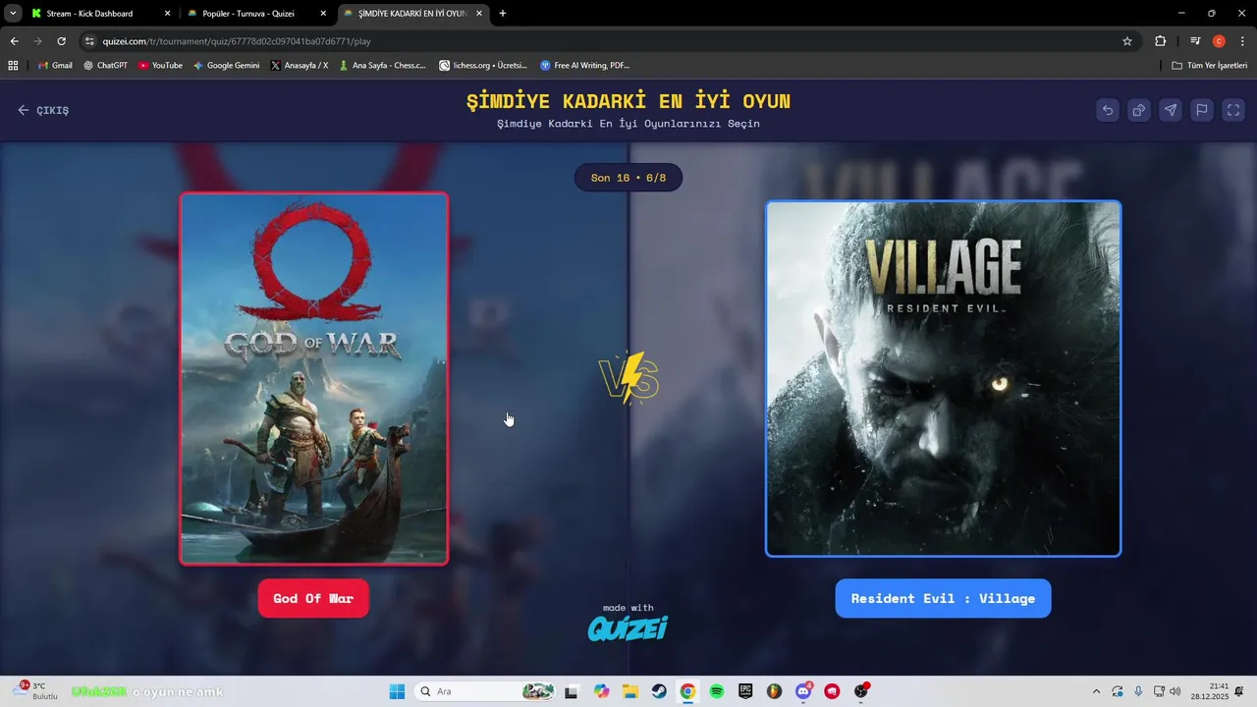The height and width of the screenshot is (707, 1257).
Task: Go back to previous page
Action: (14, 41)
